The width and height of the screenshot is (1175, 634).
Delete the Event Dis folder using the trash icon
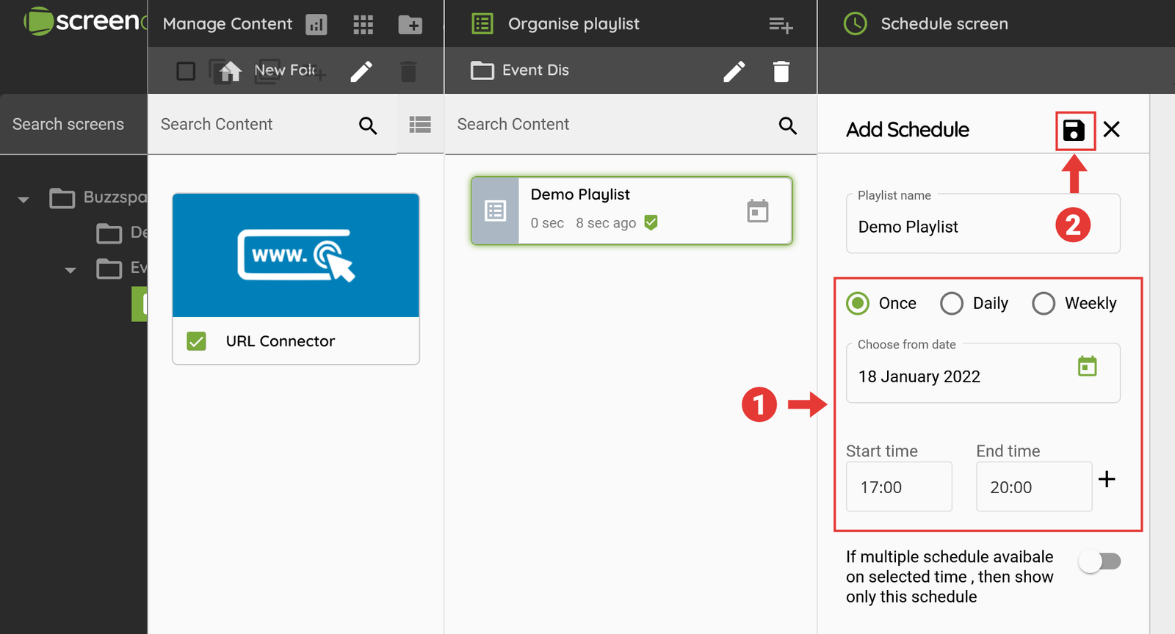click(x=781, y=72)
